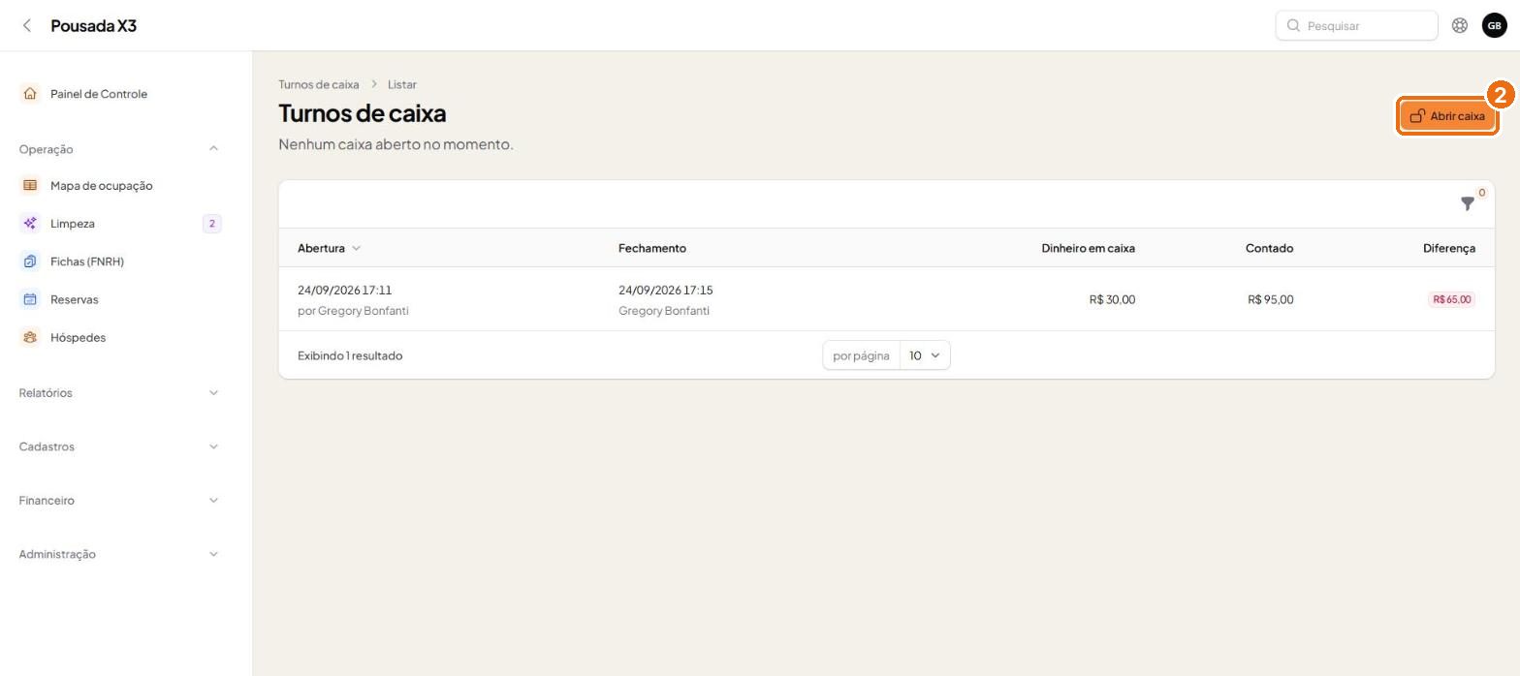1520x676 pixels.
Task: Click the Limpeza badge showing 2
Action: [x=211, y=224]
